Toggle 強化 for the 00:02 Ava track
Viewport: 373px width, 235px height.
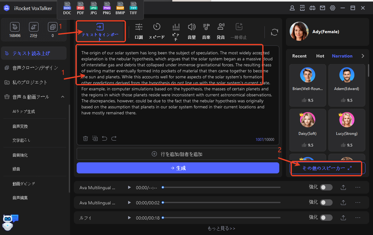coord(326,202)
